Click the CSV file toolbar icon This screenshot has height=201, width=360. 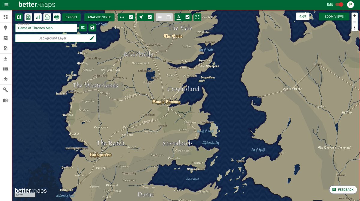tap(47, 17)
